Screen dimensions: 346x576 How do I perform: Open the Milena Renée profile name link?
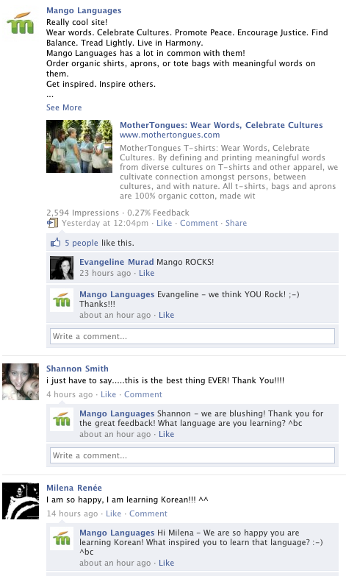[74, 488]
